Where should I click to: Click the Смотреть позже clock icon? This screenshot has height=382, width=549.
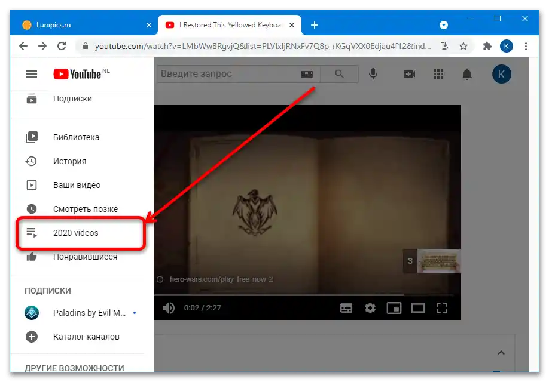click(32, 209)
